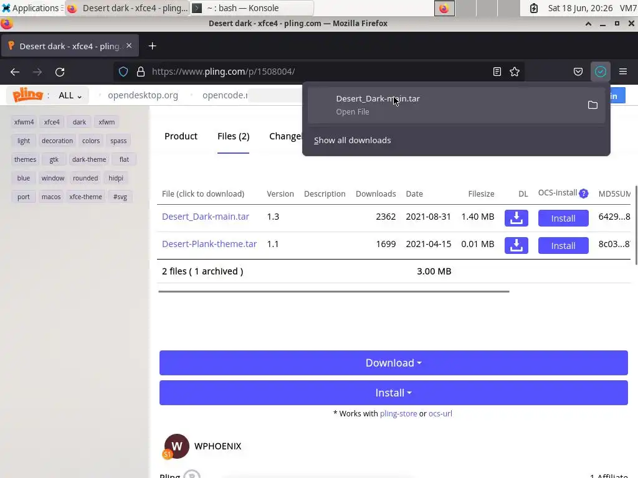Viewport: 638px width, 478px height.
Task: Expand the ALL category dropdown
Action: (70, 95)
